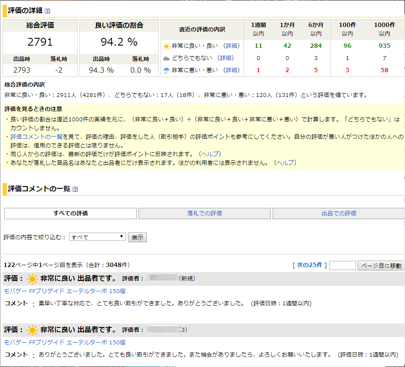Screen dimensions: 405x367
Task: Open ヘルプ link about 同じ人からの評価
Action: 210,154
